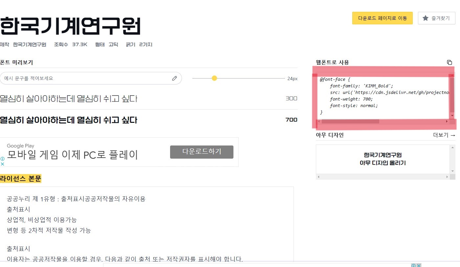The width and height of the screenshot is (460, 267).
Task: Click the large 한국기계연구원 page title
Action: [x=70, y=26]
